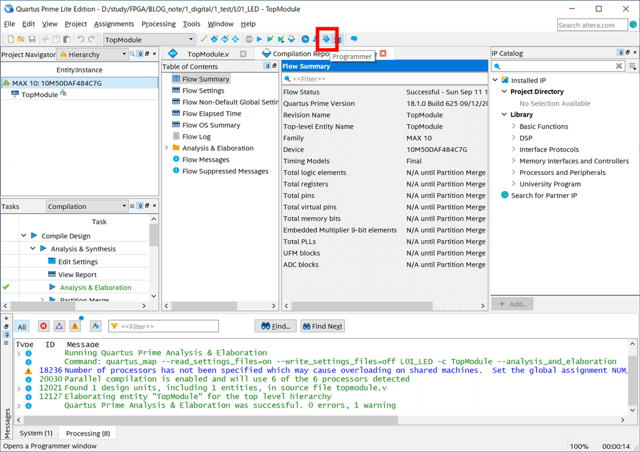
Task: Collapse the Installed IP tree
Action: (495, 80)
